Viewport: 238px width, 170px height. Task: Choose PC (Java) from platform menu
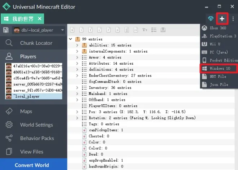tap(219, 52)
